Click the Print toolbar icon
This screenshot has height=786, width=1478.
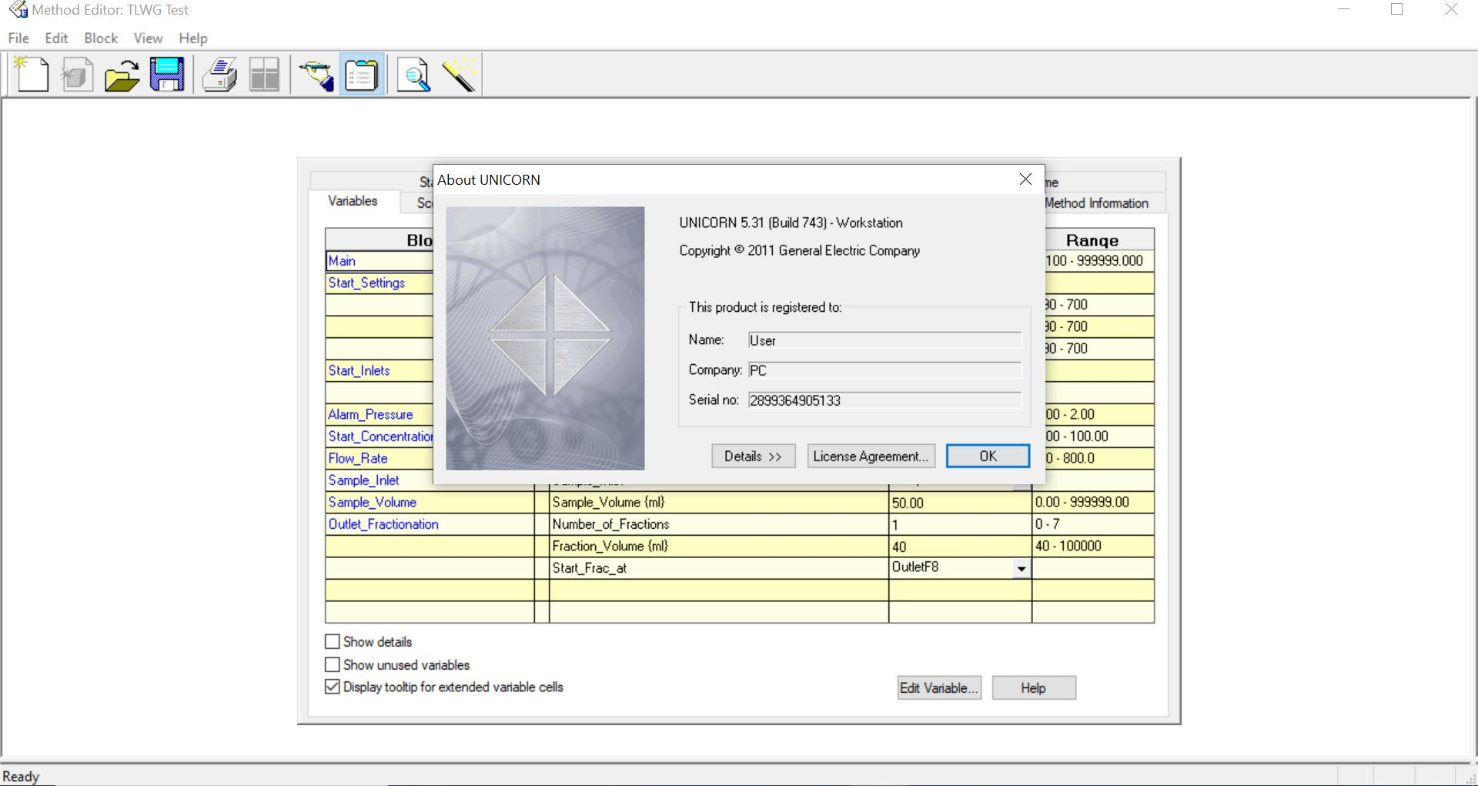pos(219,75)
